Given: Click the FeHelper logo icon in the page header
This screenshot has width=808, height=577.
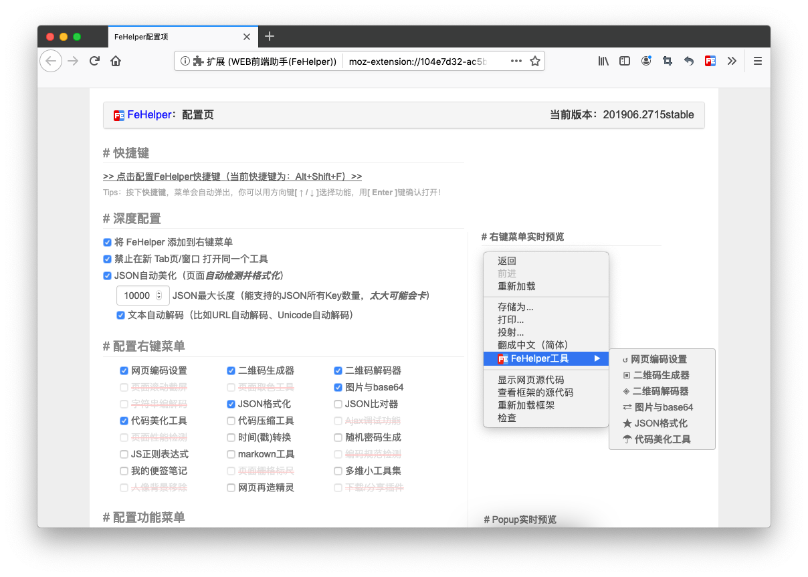Looking at the screenshot, I should coord(119,115).
